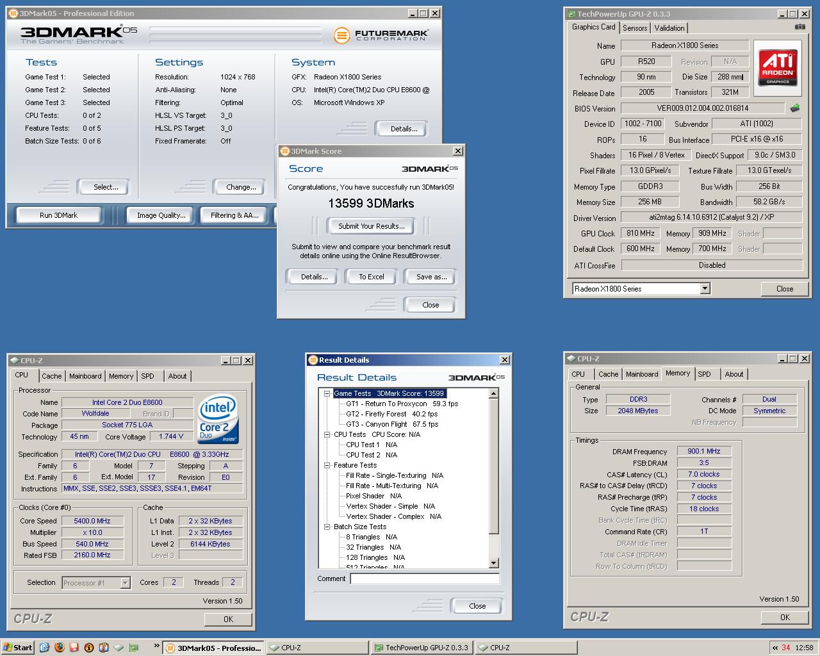Viewport: 820px width, 656px height.
Task: Open the Cache tab in the left CPU-Z window
Action: click(x=52, y=376)
